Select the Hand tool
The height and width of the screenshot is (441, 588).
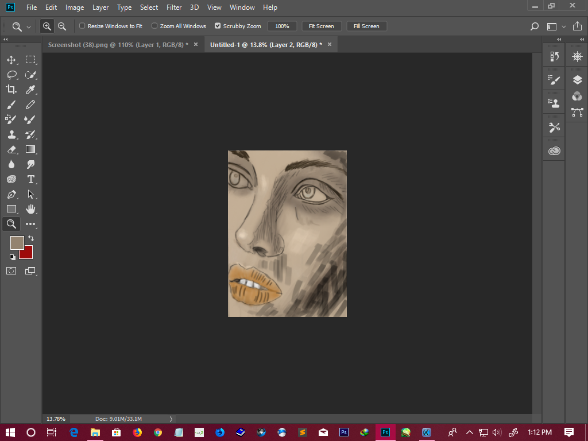30,209
